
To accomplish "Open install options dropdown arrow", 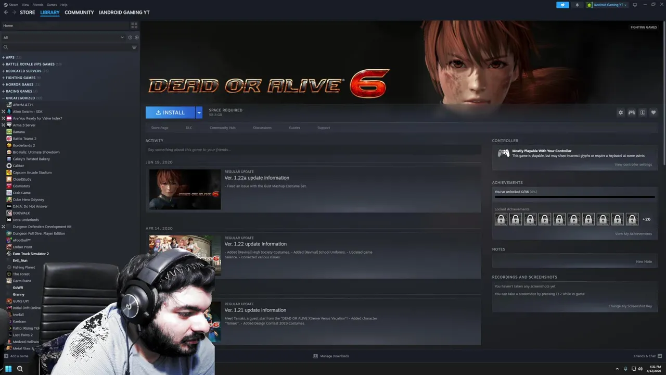I will pyautogui.click(x=199, y=113).
